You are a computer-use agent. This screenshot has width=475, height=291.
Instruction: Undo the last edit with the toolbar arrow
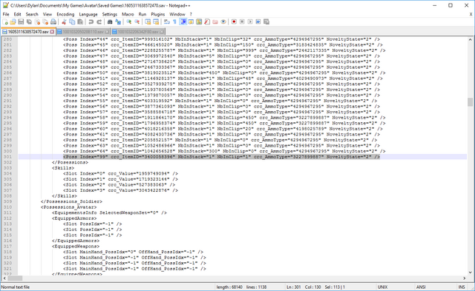click(x=91, y=21)
